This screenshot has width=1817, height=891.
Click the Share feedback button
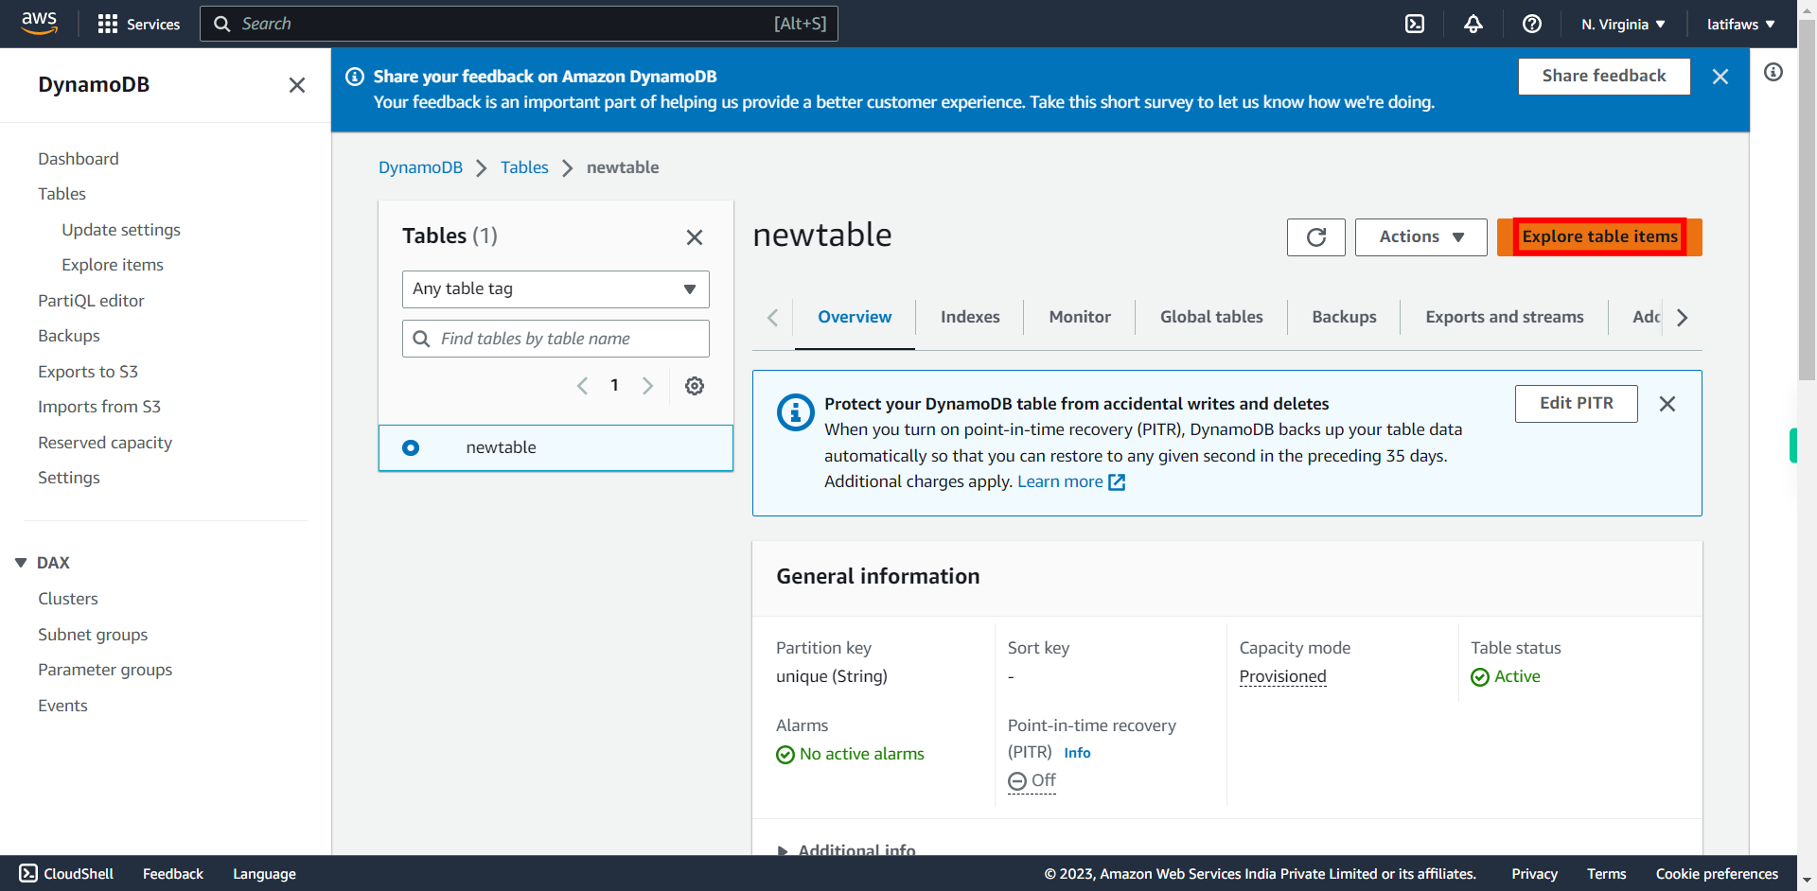(x=1604, y=77)
